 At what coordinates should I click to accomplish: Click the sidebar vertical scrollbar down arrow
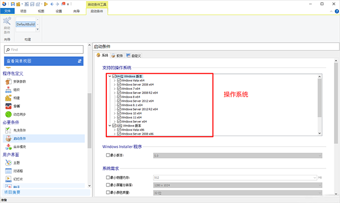[x=89, y=185]
